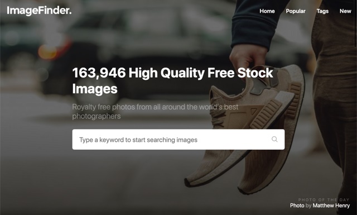The width and height of the screenshot is (357, 215).
Task: Click the magnifying glass search icon
Action: click(x=274, y=139)
